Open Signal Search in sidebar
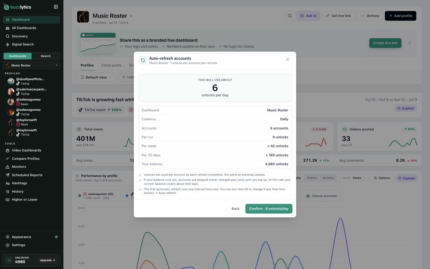The width and height of the screenshot is (430, 269). pos(32,44)
